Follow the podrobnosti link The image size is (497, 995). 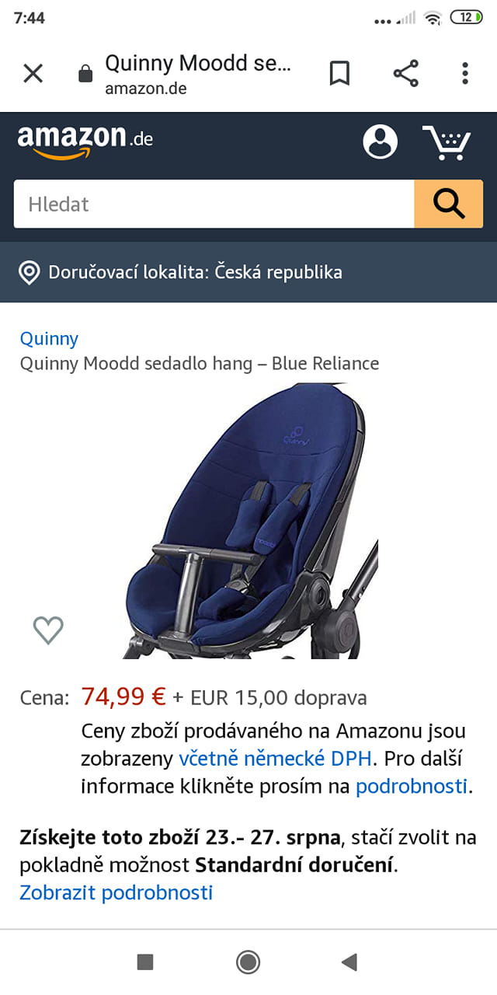[x=412, y=786]
